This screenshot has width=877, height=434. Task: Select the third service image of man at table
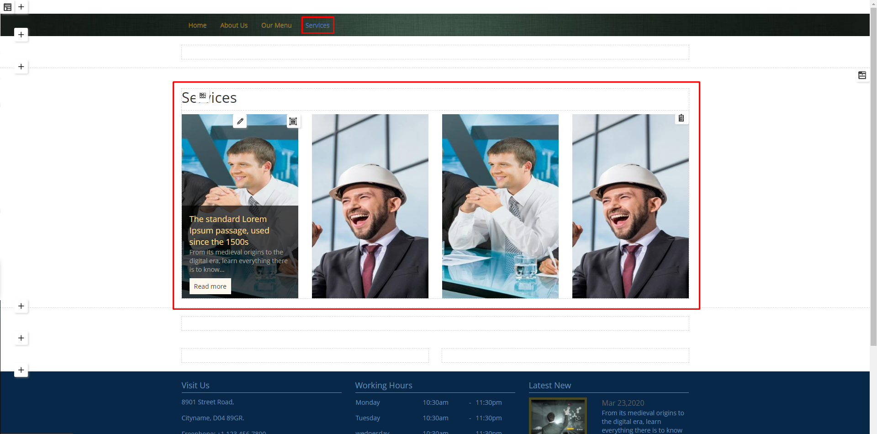(x=500, y=206)
